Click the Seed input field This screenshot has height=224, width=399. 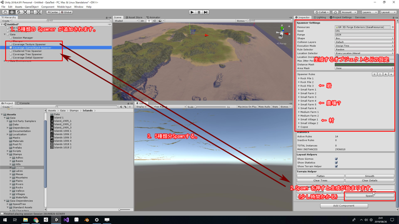click(364, 31)
